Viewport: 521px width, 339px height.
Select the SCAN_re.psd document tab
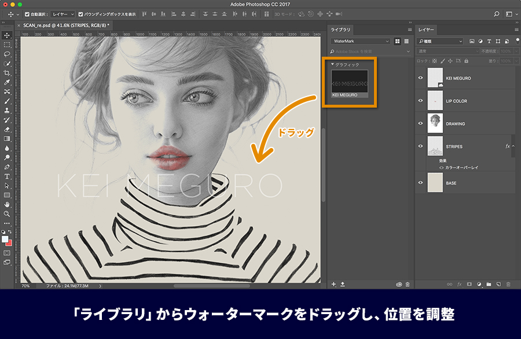[x=66, y=25]
